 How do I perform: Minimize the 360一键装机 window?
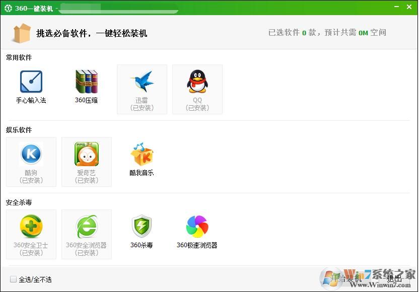[396, 7]
